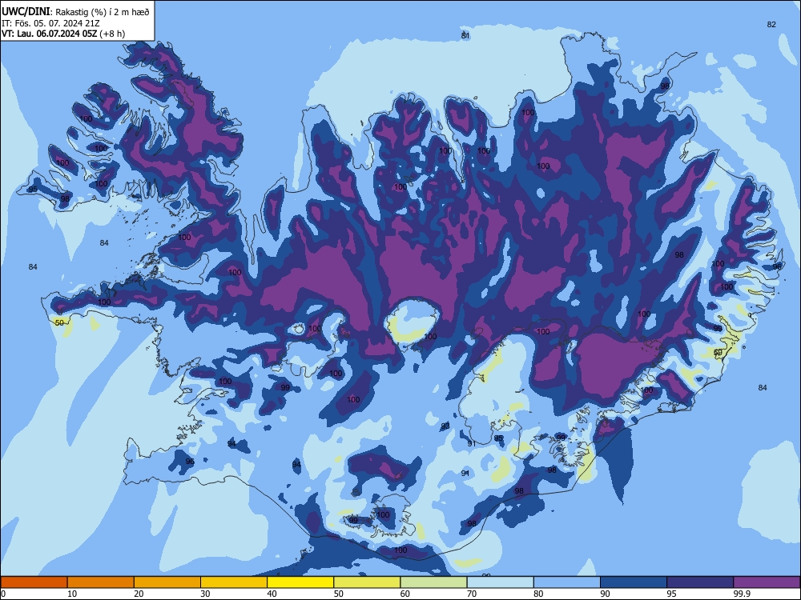Image resolution: width=801 pixels, height=600 pixels.
Task: Click the legend tick label 70
Action: (x=472, y=594)
